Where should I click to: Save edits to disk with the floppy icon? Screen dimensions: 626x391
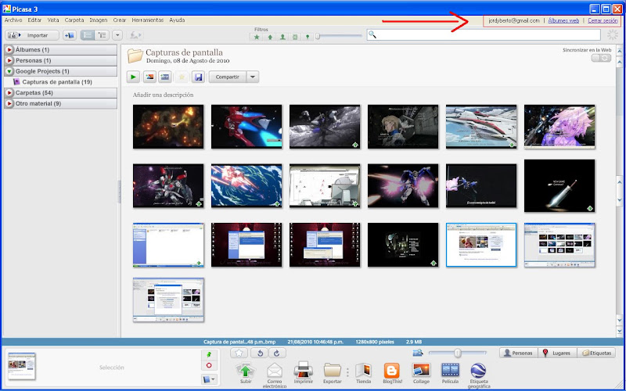click(x=198, y=77)
